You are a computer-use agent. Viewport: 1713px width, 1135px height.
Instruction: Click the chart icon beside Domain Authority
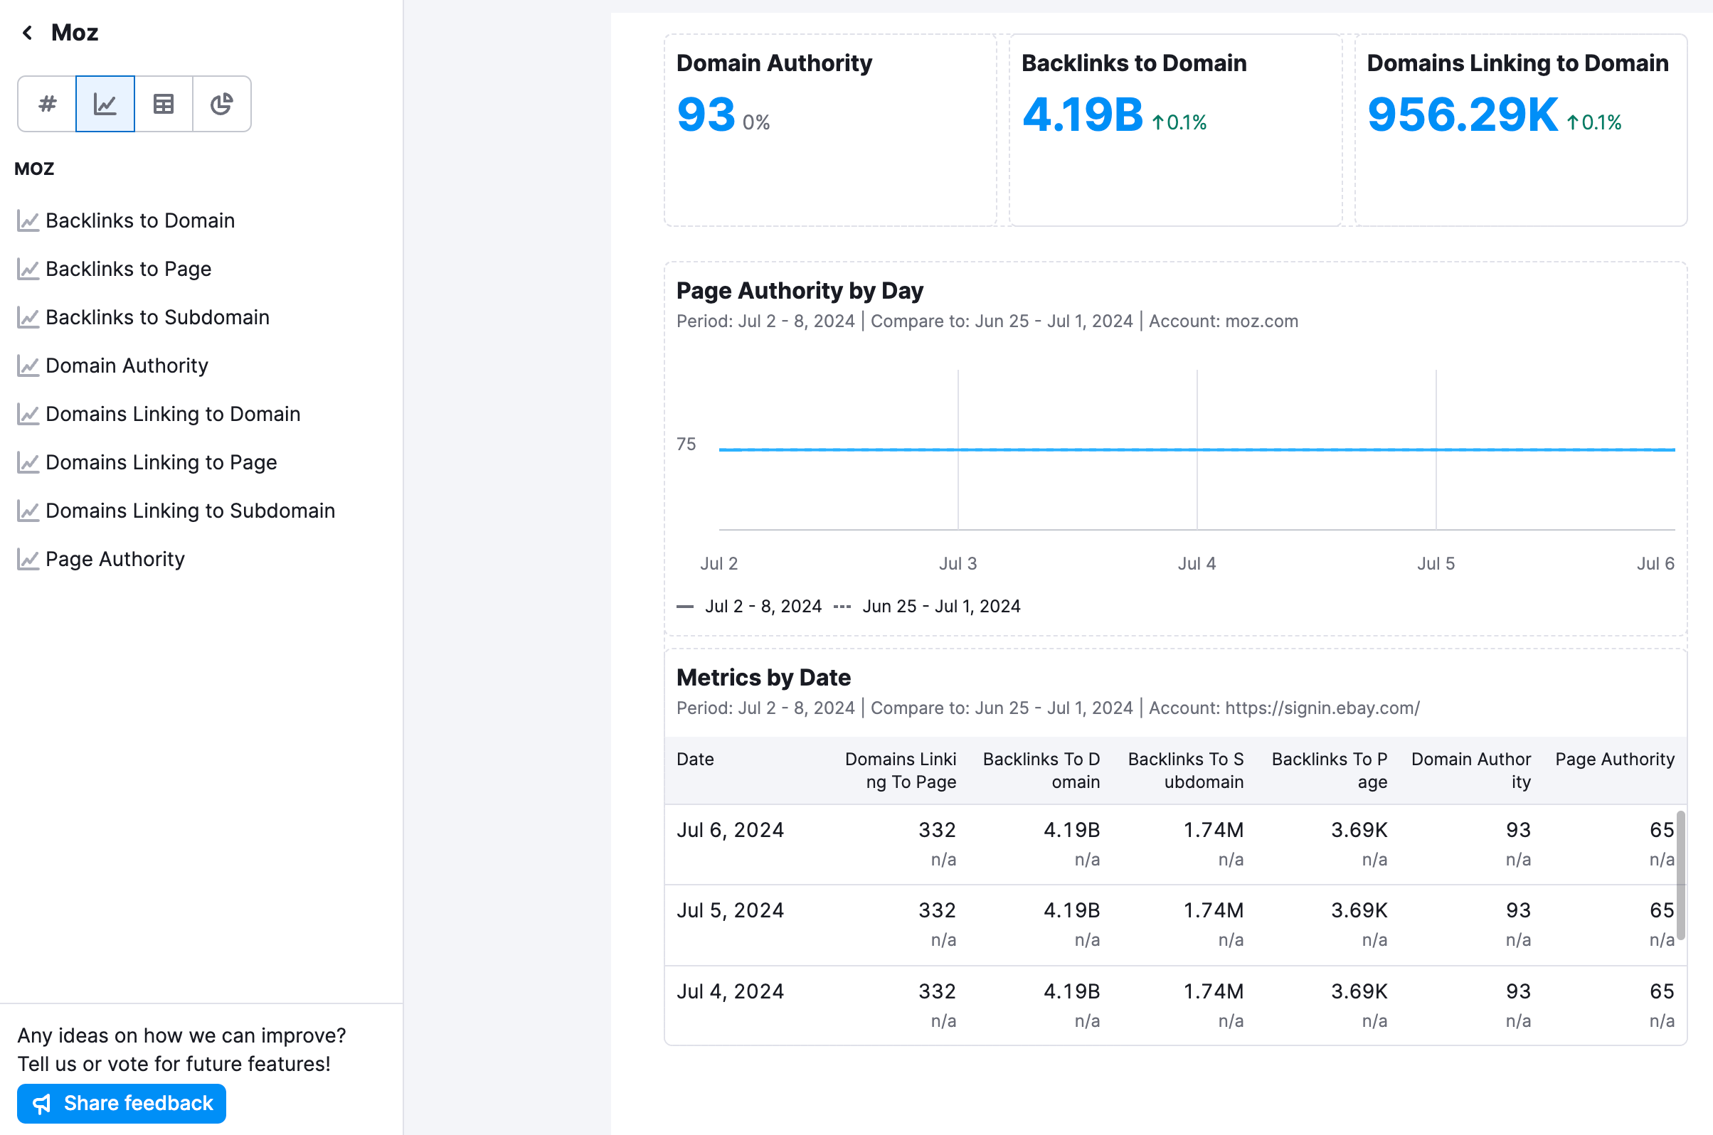coord(28,366)
